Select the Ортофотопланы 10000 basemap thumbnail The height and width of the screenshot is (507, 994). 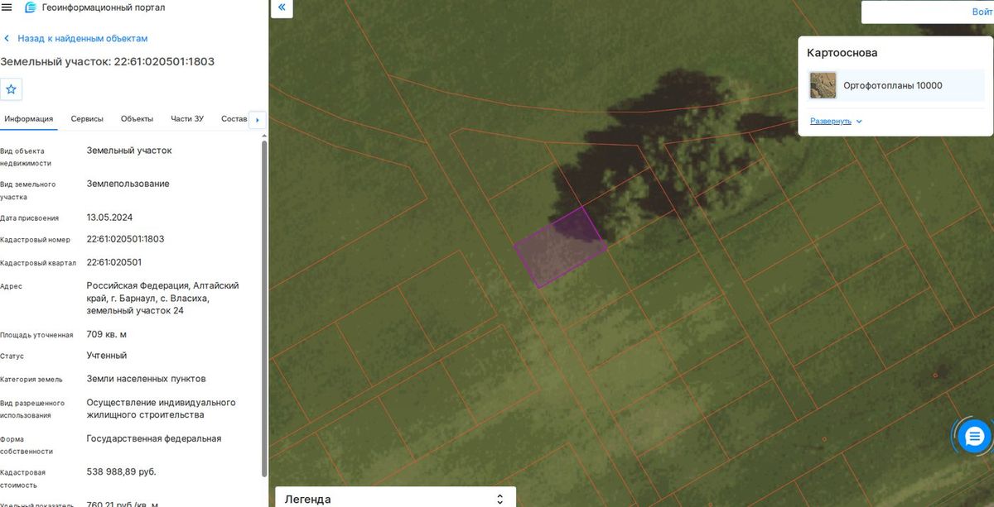click(823, 85)
